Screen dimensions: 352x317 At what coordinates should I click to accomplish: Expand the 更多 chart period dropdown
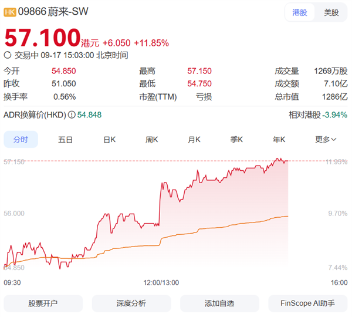[326, 140]
